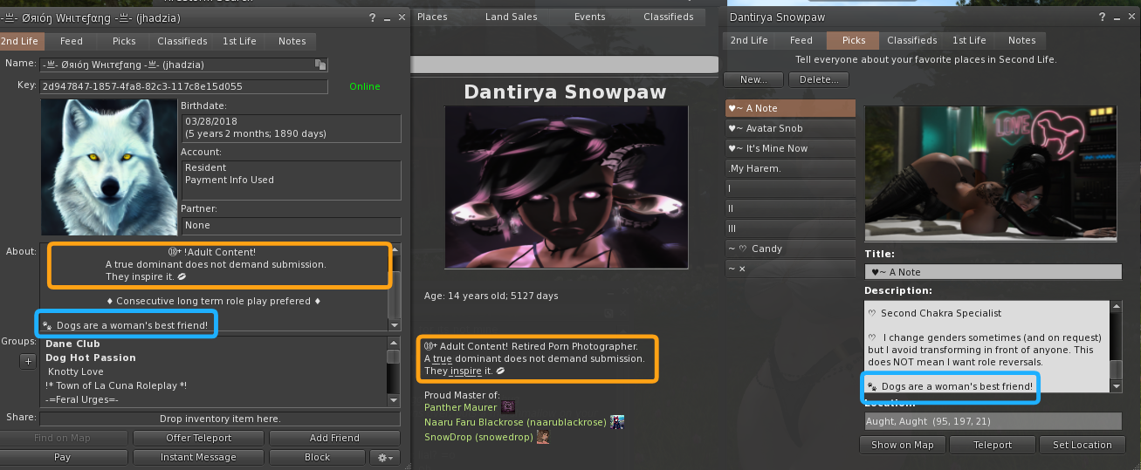Click icon next to SnowDrop (snowedrop)
The width and height of the screenshot is (1141, 470).
[542, 437]
